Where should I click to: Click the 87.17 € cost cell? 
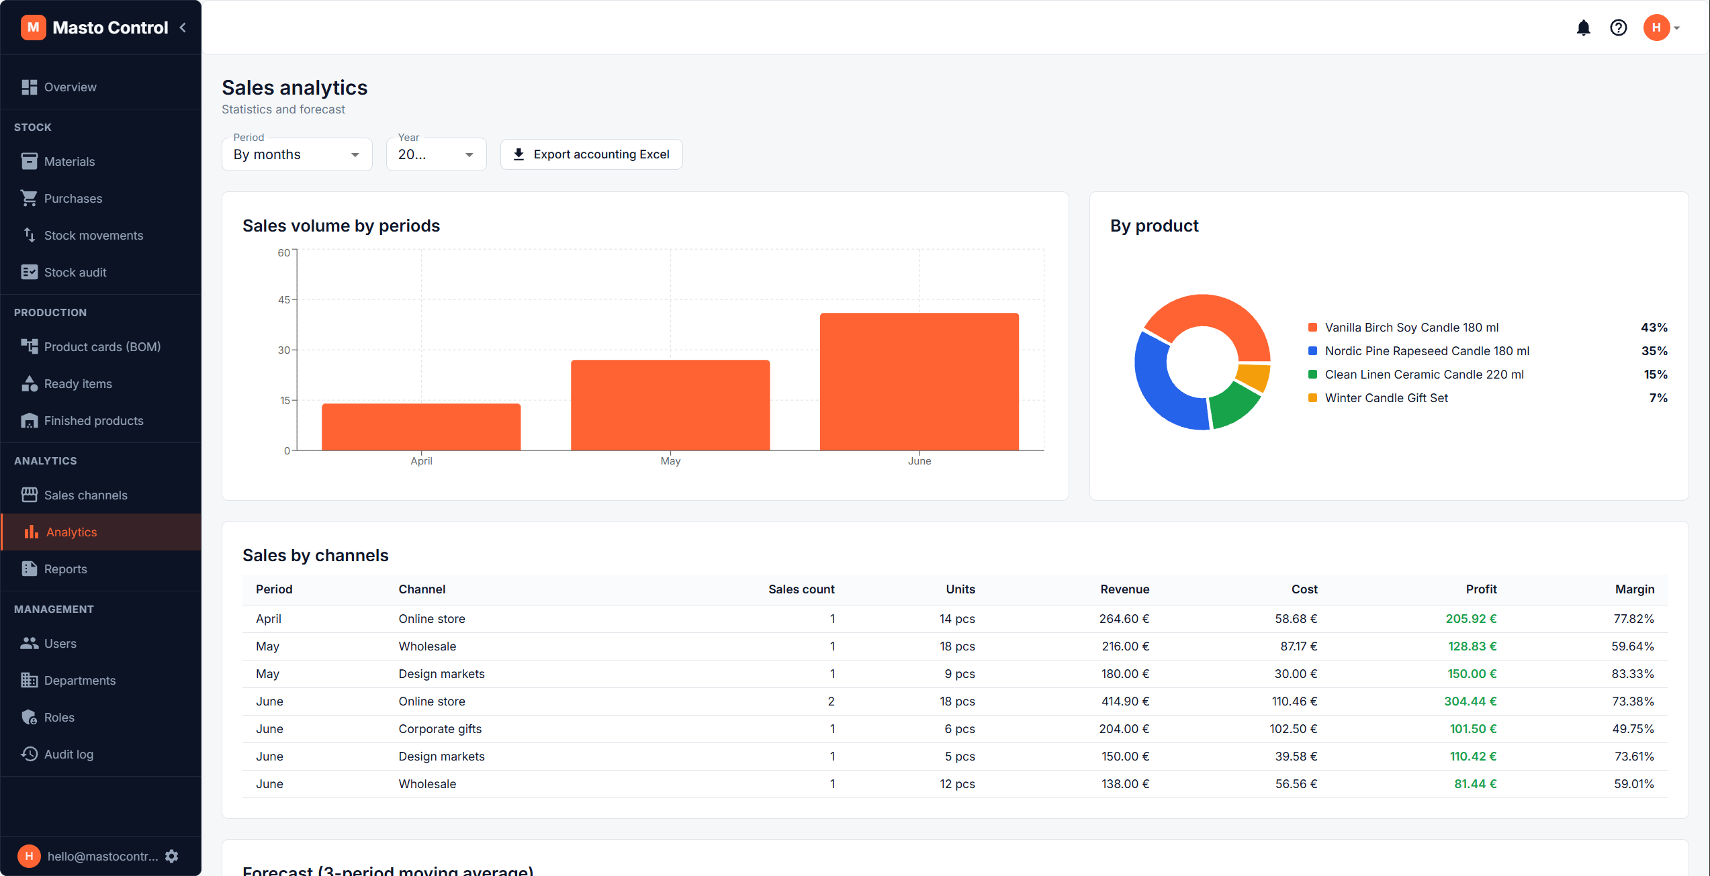pyautogui.click(x=1299, y=646)
